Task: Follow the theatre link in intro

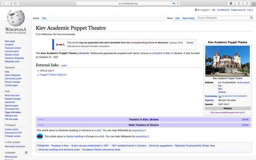Action: tap(158, 53)
